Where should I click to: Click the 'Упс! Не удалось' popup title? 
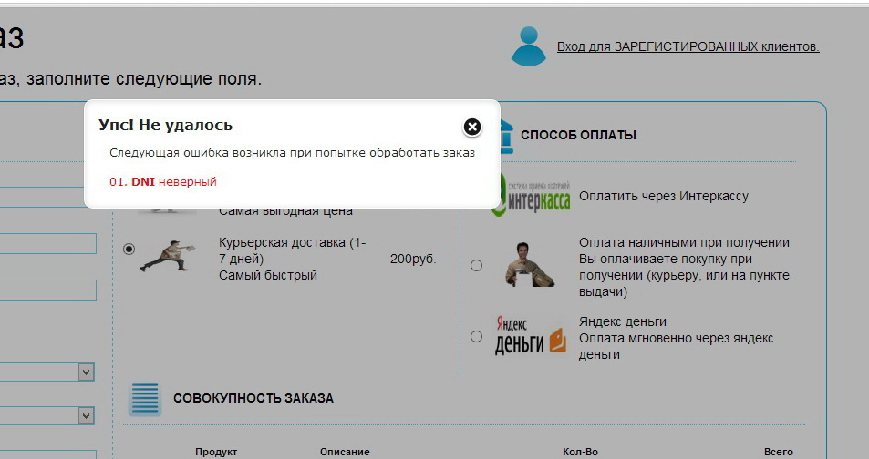tap(165, 125)
